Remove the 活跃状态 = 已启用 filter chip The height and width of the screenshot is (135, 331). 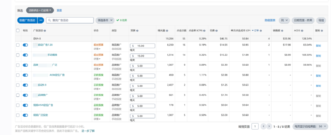coord(50,10)
